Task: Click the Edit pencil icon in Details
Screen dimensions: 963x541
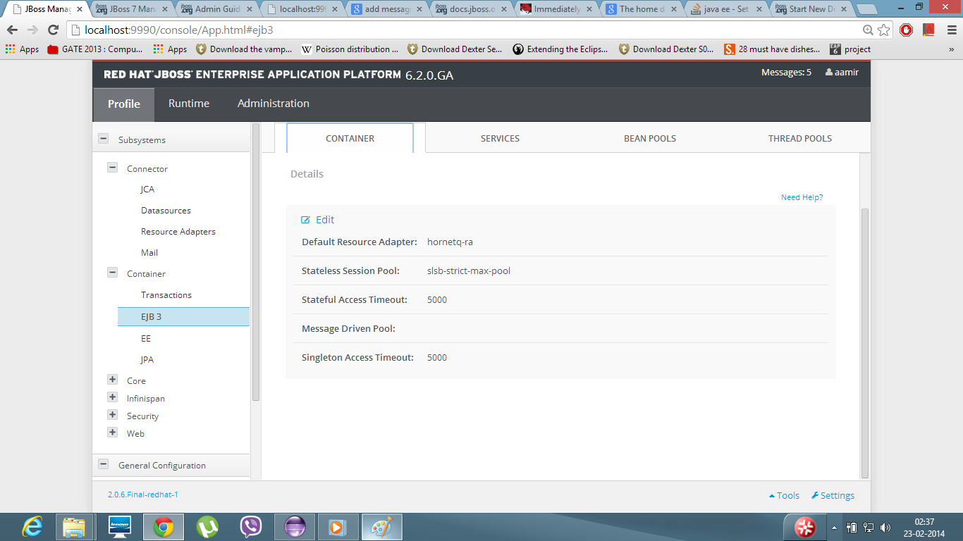Action: pyautogui.click(x=305, y=220)
